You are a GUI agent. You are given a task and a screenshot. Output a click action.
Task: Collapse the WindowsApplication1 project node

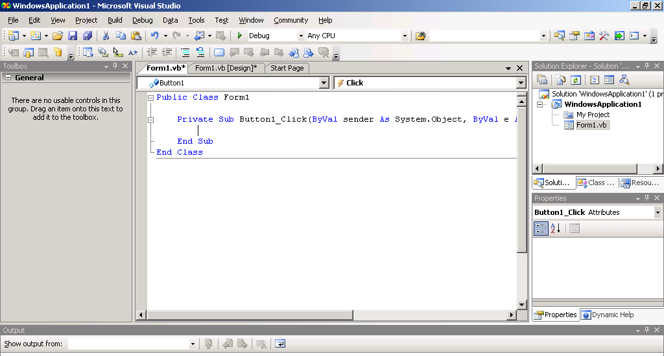(539, 104)
